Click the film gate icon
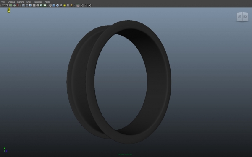The image size is (252, 157). (27, 5)
